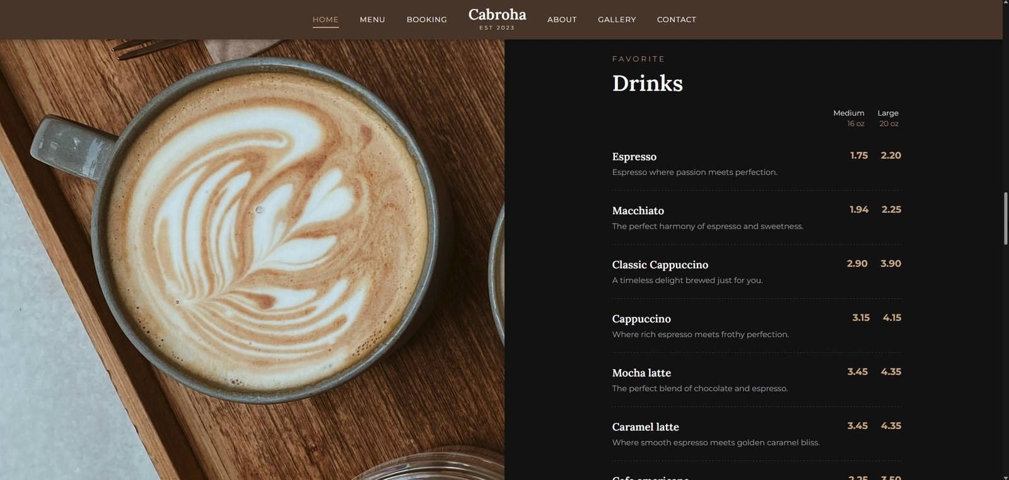Select the Macchiato menu item
The width and height of the screenshot is (1009, 480).
point(638,211)
